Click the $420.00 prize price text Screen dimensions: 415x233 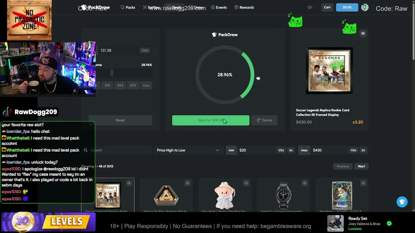[x=304, y=122]
